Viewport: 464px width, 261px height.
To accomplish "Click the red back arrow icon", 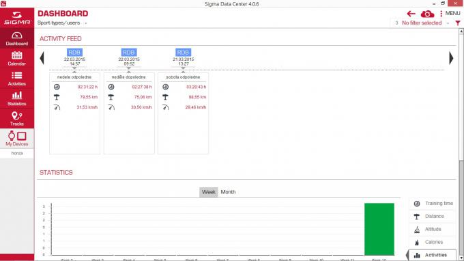I will [x=411, y=14].
